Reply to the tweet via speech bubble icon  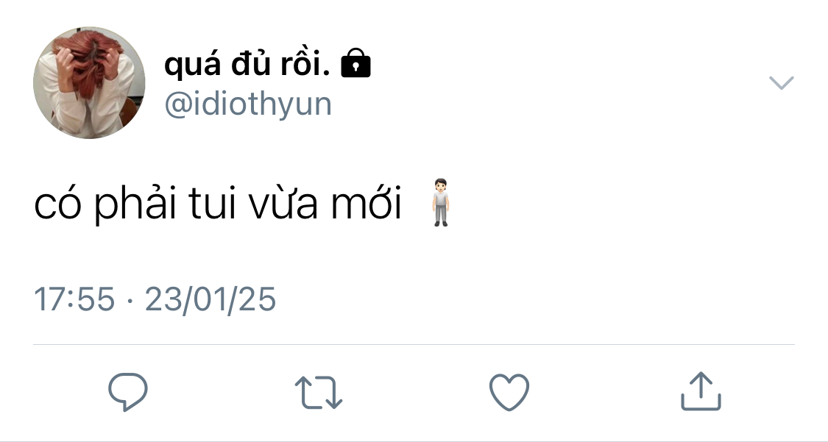(x=128, y=392)
